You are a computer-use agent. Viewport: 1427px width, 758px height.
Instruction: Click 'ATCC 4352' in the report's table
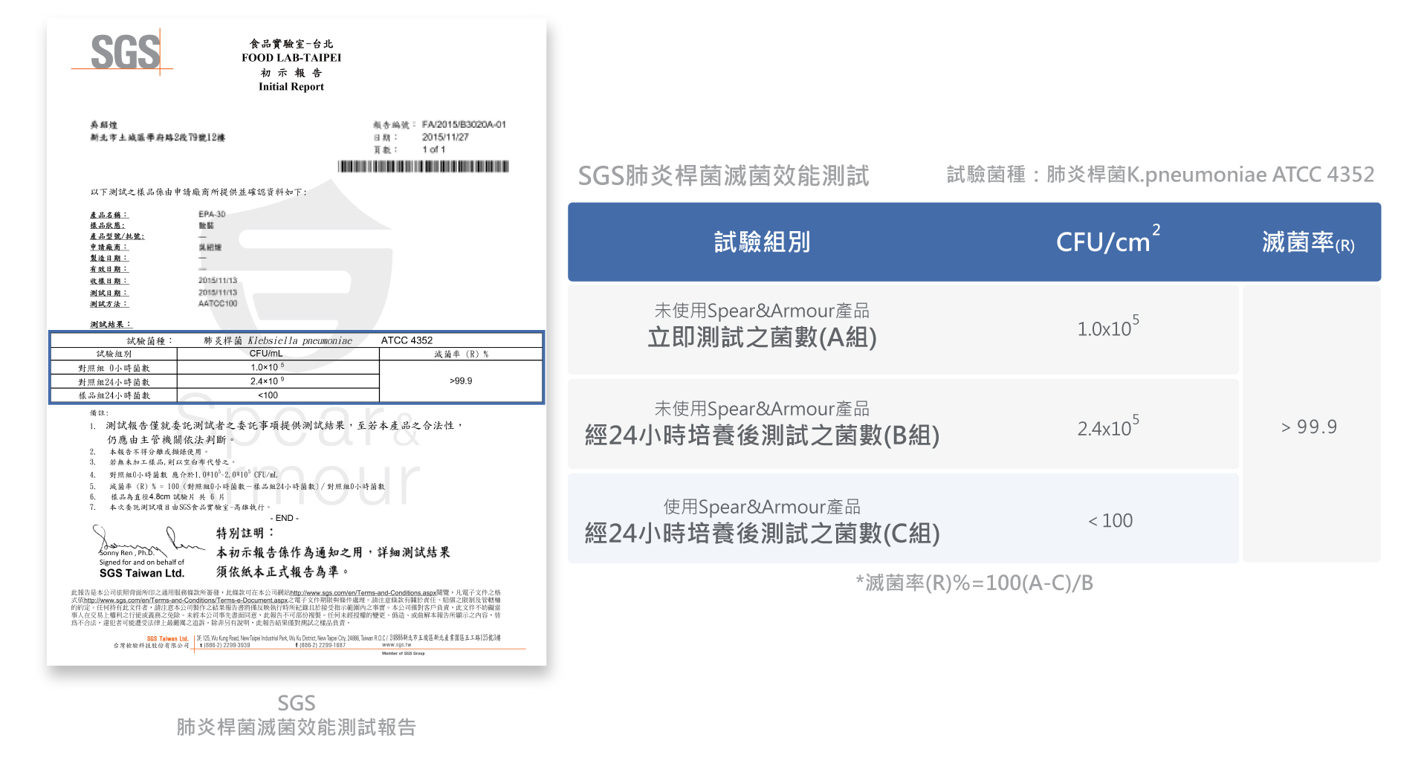coord(407,340)
